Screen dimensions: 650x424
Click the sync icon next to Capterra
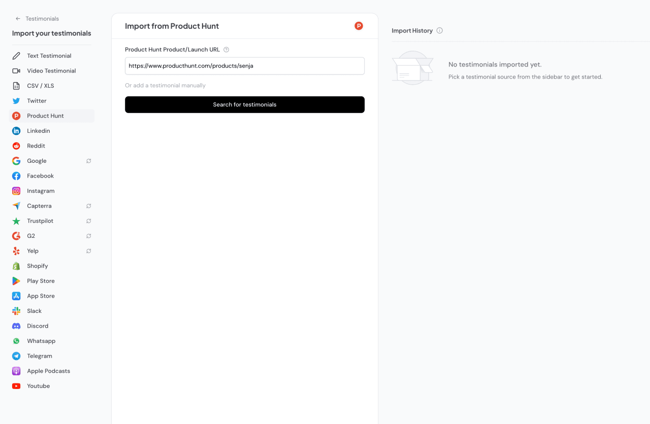[88, 206]
